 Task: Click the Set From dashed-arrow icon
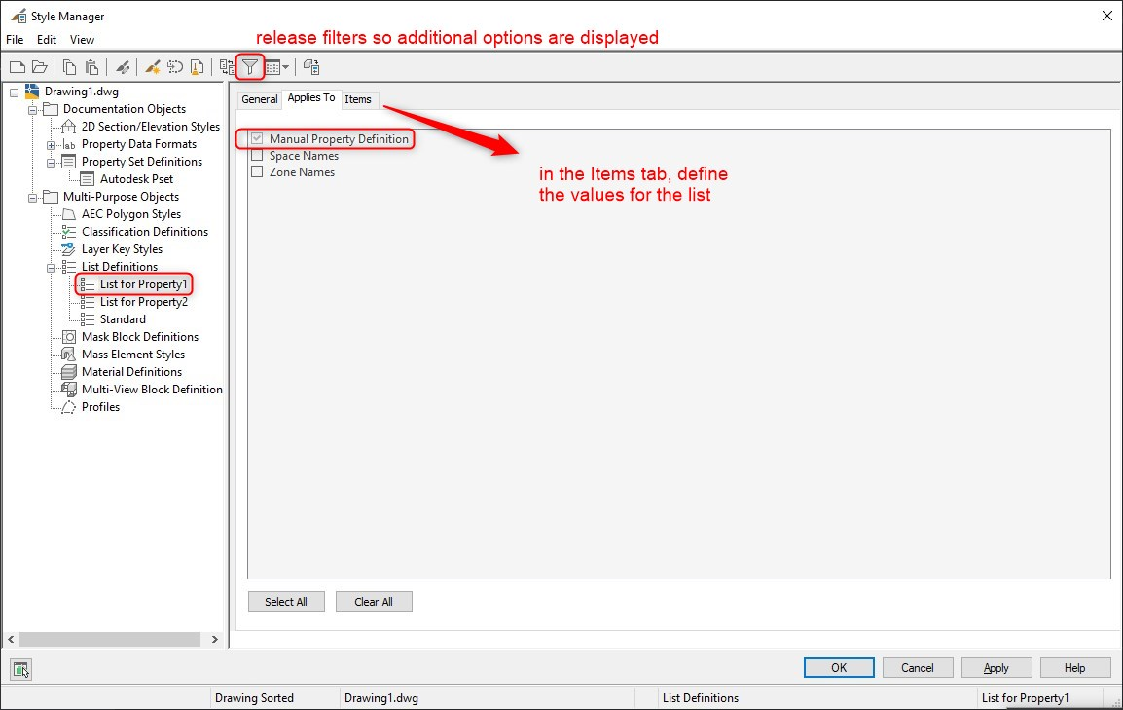(x=175, y=67)
